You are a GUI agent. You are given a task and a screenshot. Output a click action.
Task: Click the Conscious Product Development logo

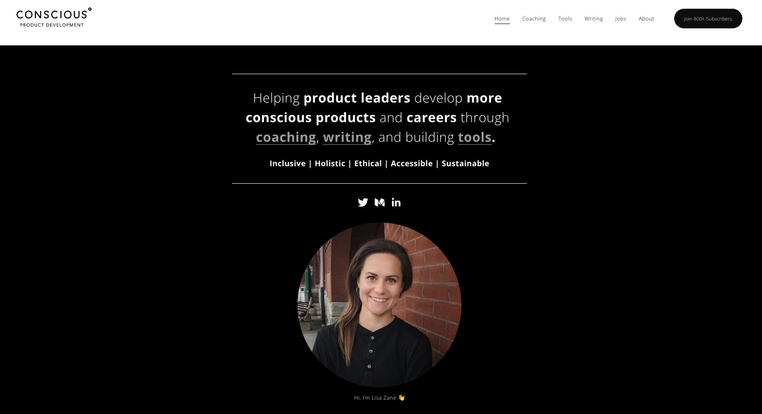click(x=54, y=17)
